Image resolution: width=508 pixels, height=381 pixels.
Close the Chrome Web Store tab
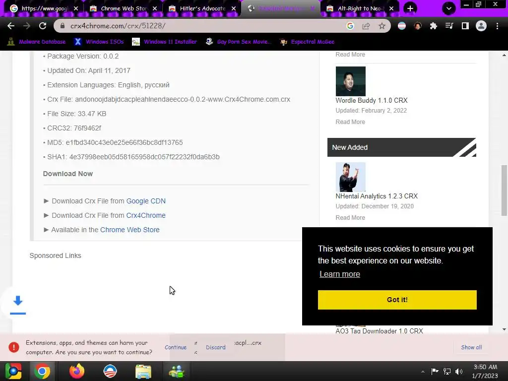click(x=155, y=8)
